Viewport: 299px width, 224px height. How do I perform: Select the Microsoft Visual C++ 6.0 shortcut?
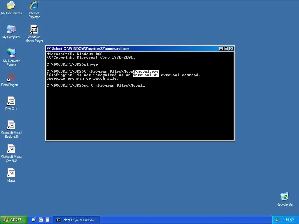pyautogui.click(x=11, y=153)
